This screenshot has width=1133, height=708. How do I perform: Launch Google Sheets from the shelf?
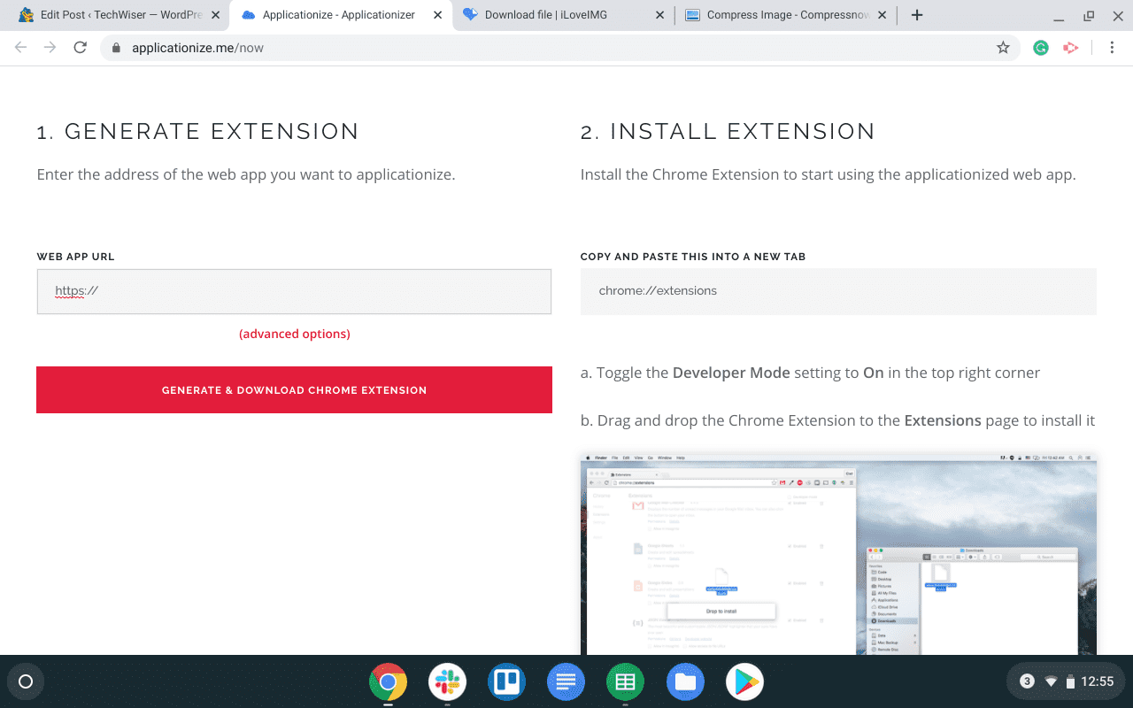[625, 681]
